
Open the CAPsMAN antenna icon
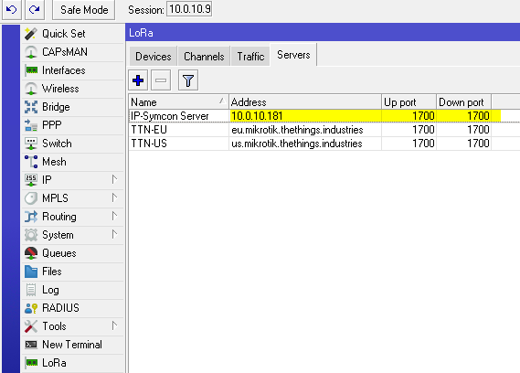coord(31,52)
